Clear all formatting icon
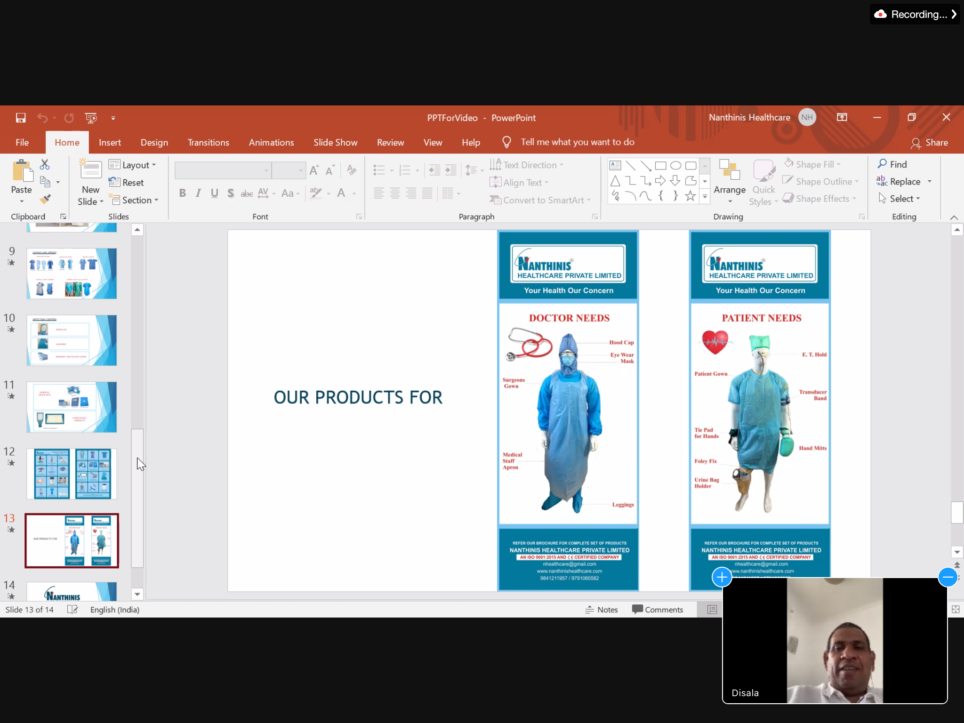This screenshot has width=964, height=723. (352, 170)
